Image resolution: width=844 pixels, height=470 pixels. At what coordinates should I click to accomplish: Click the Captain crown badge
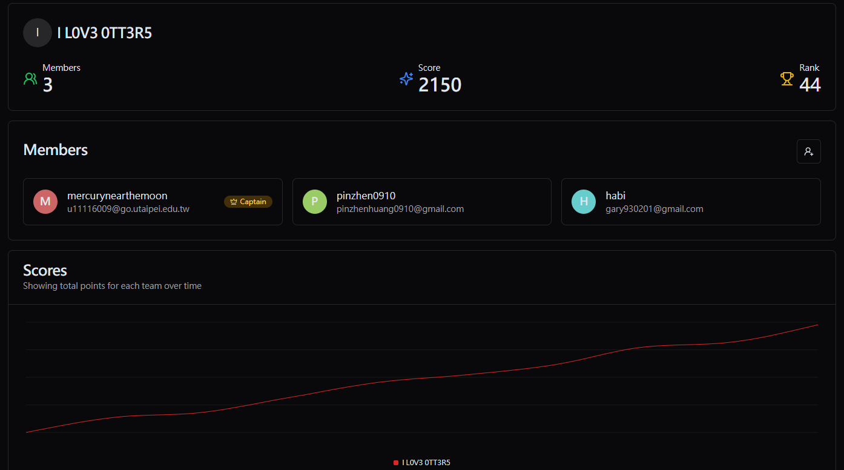(x=248, y=202)
